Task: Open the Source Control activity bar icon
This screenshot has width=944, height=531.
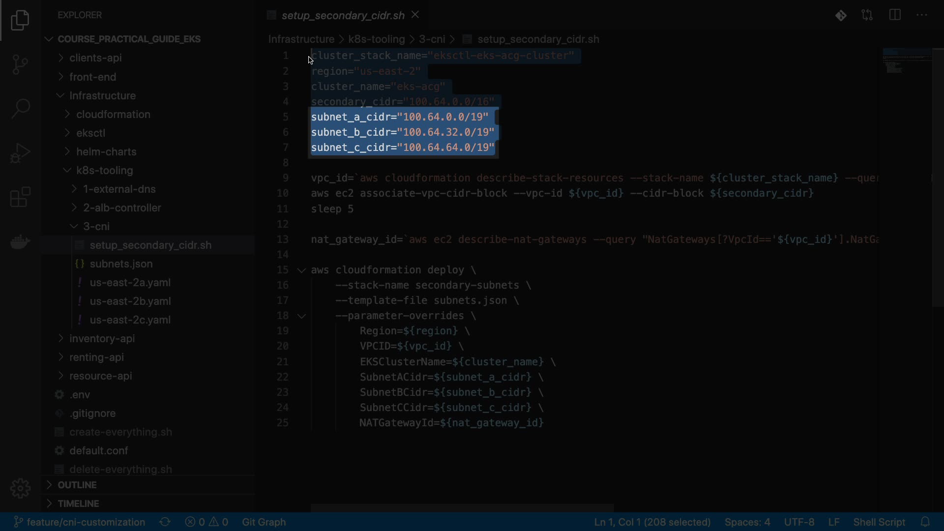Action: click(x=20, y=64)
